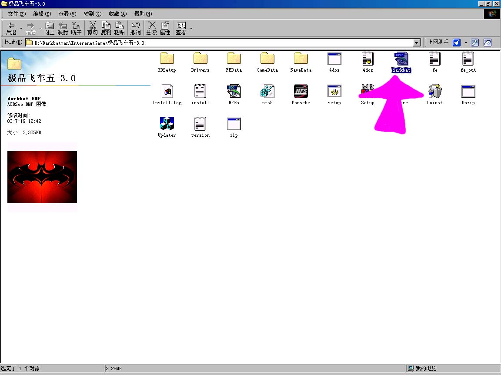Select the darkbat BMP file icon
Viewport: 501px width, 375px height.
coord(401,62)
